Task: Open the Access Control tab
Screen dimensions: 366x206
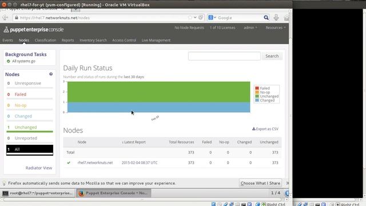Action: coord(124,40)
